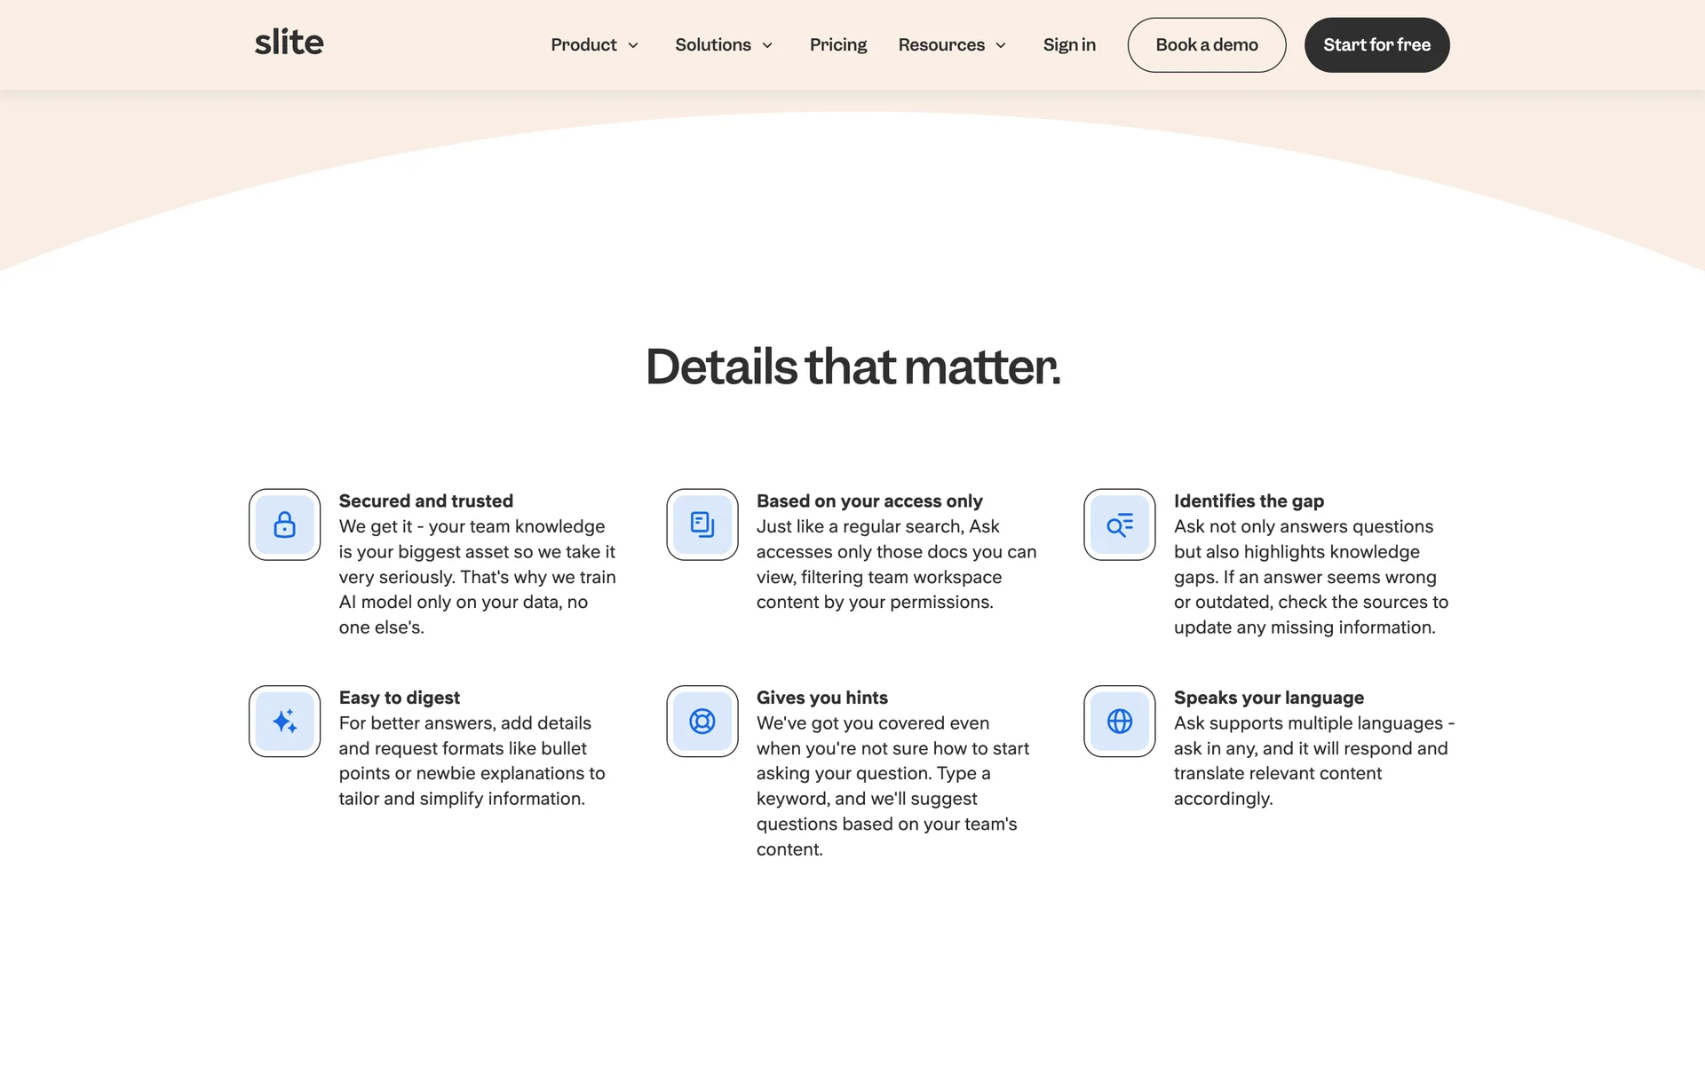The height and width of the screenshot is (1065, 1705).
Task: Click the Secured and trusted title
Action: (x=425, y=501)
